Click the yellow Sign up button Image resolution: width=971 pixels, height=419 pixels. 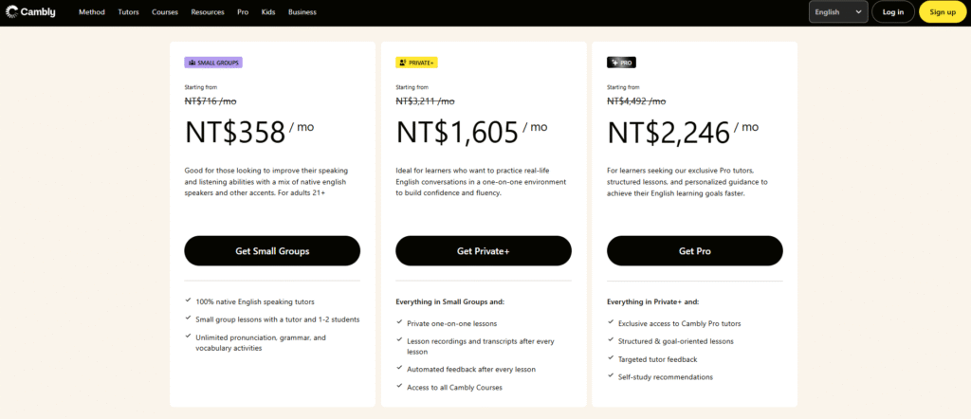(x=943, y=12)
